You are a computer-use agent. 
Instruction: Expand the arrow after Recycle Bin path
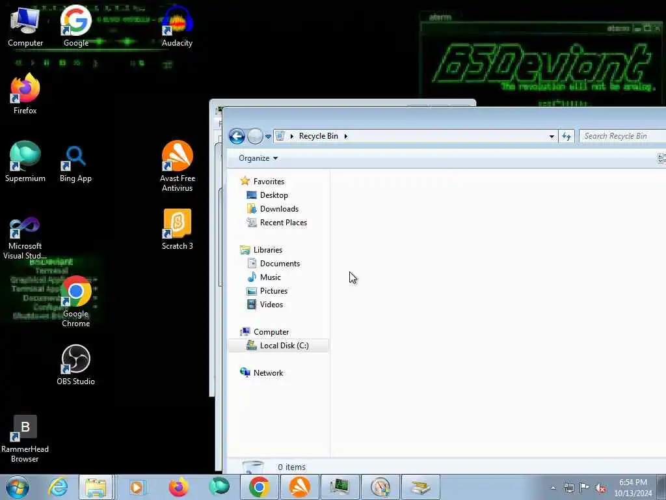346,136
